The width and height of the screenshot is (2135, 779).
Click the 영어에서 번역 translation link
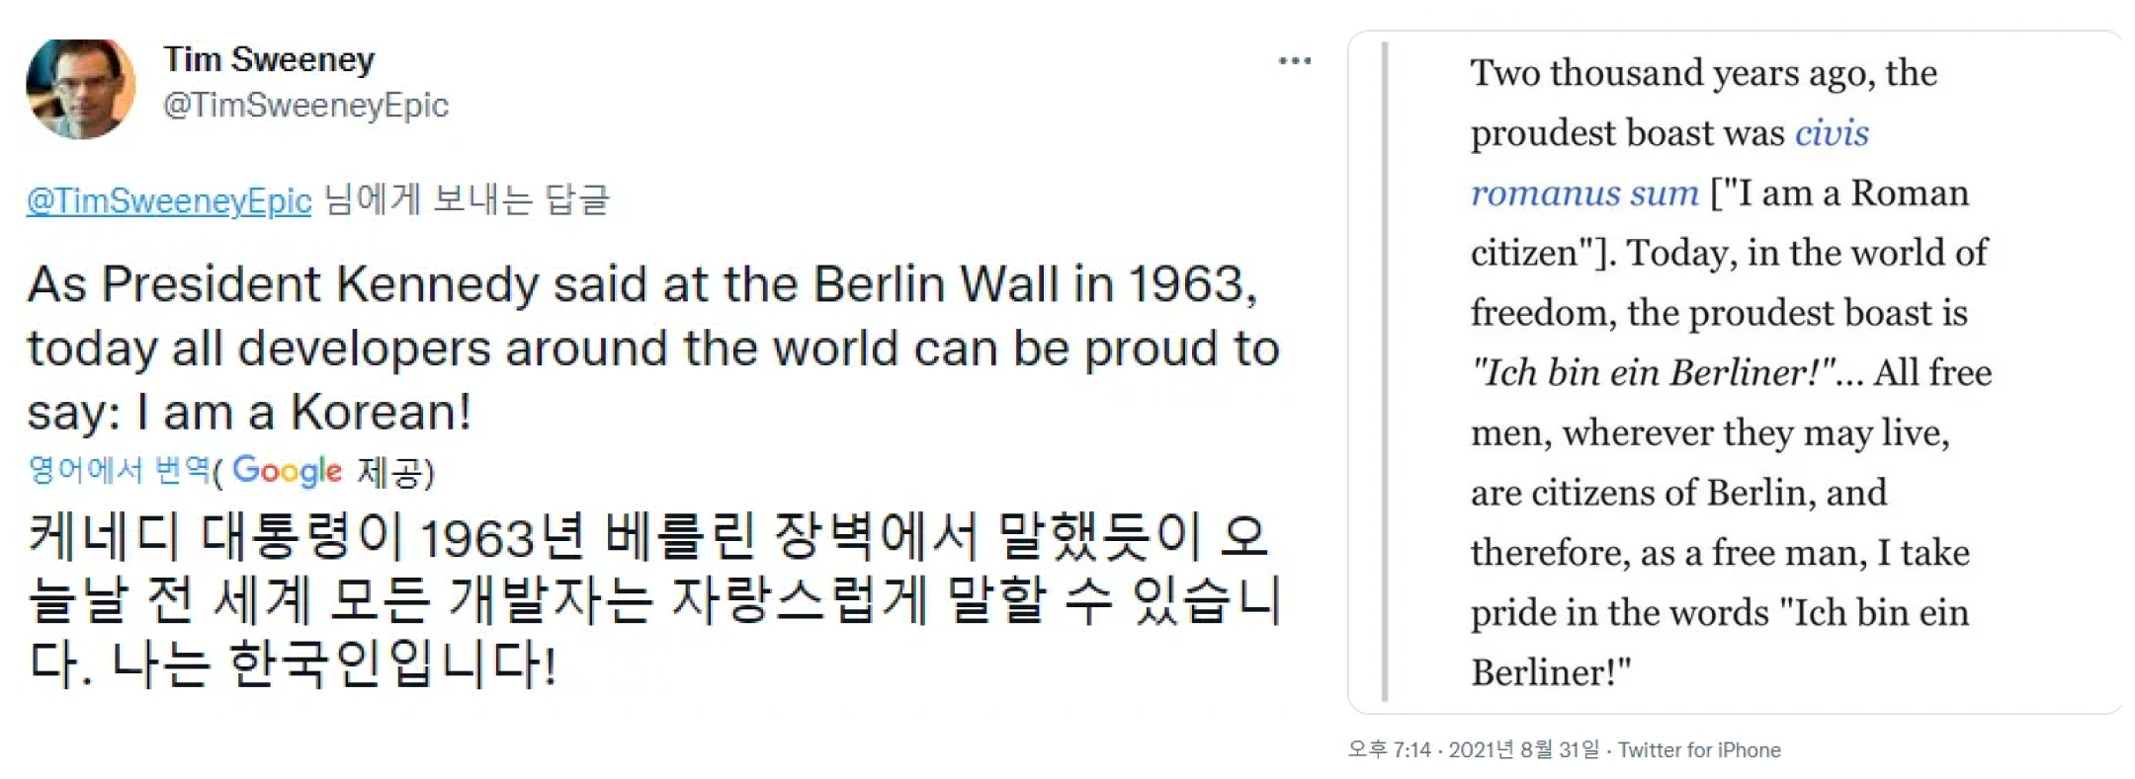pyautogui.click(x=120, y=470)
